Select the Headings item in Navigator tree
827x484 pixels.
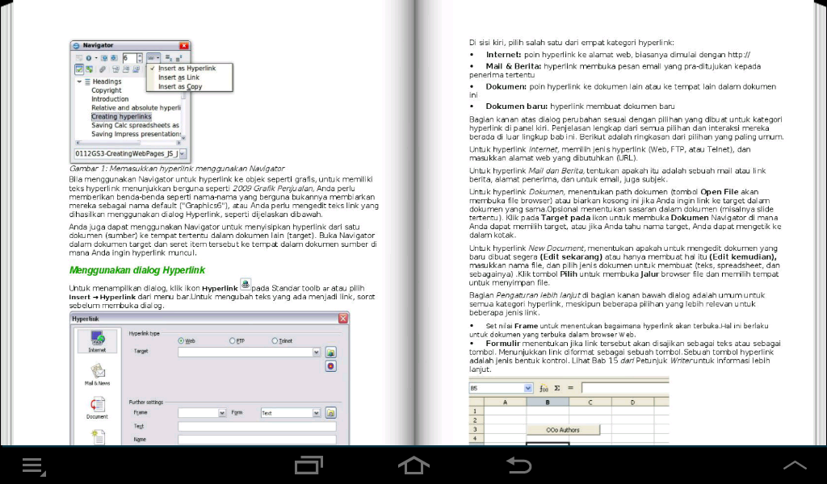point(107,81)
